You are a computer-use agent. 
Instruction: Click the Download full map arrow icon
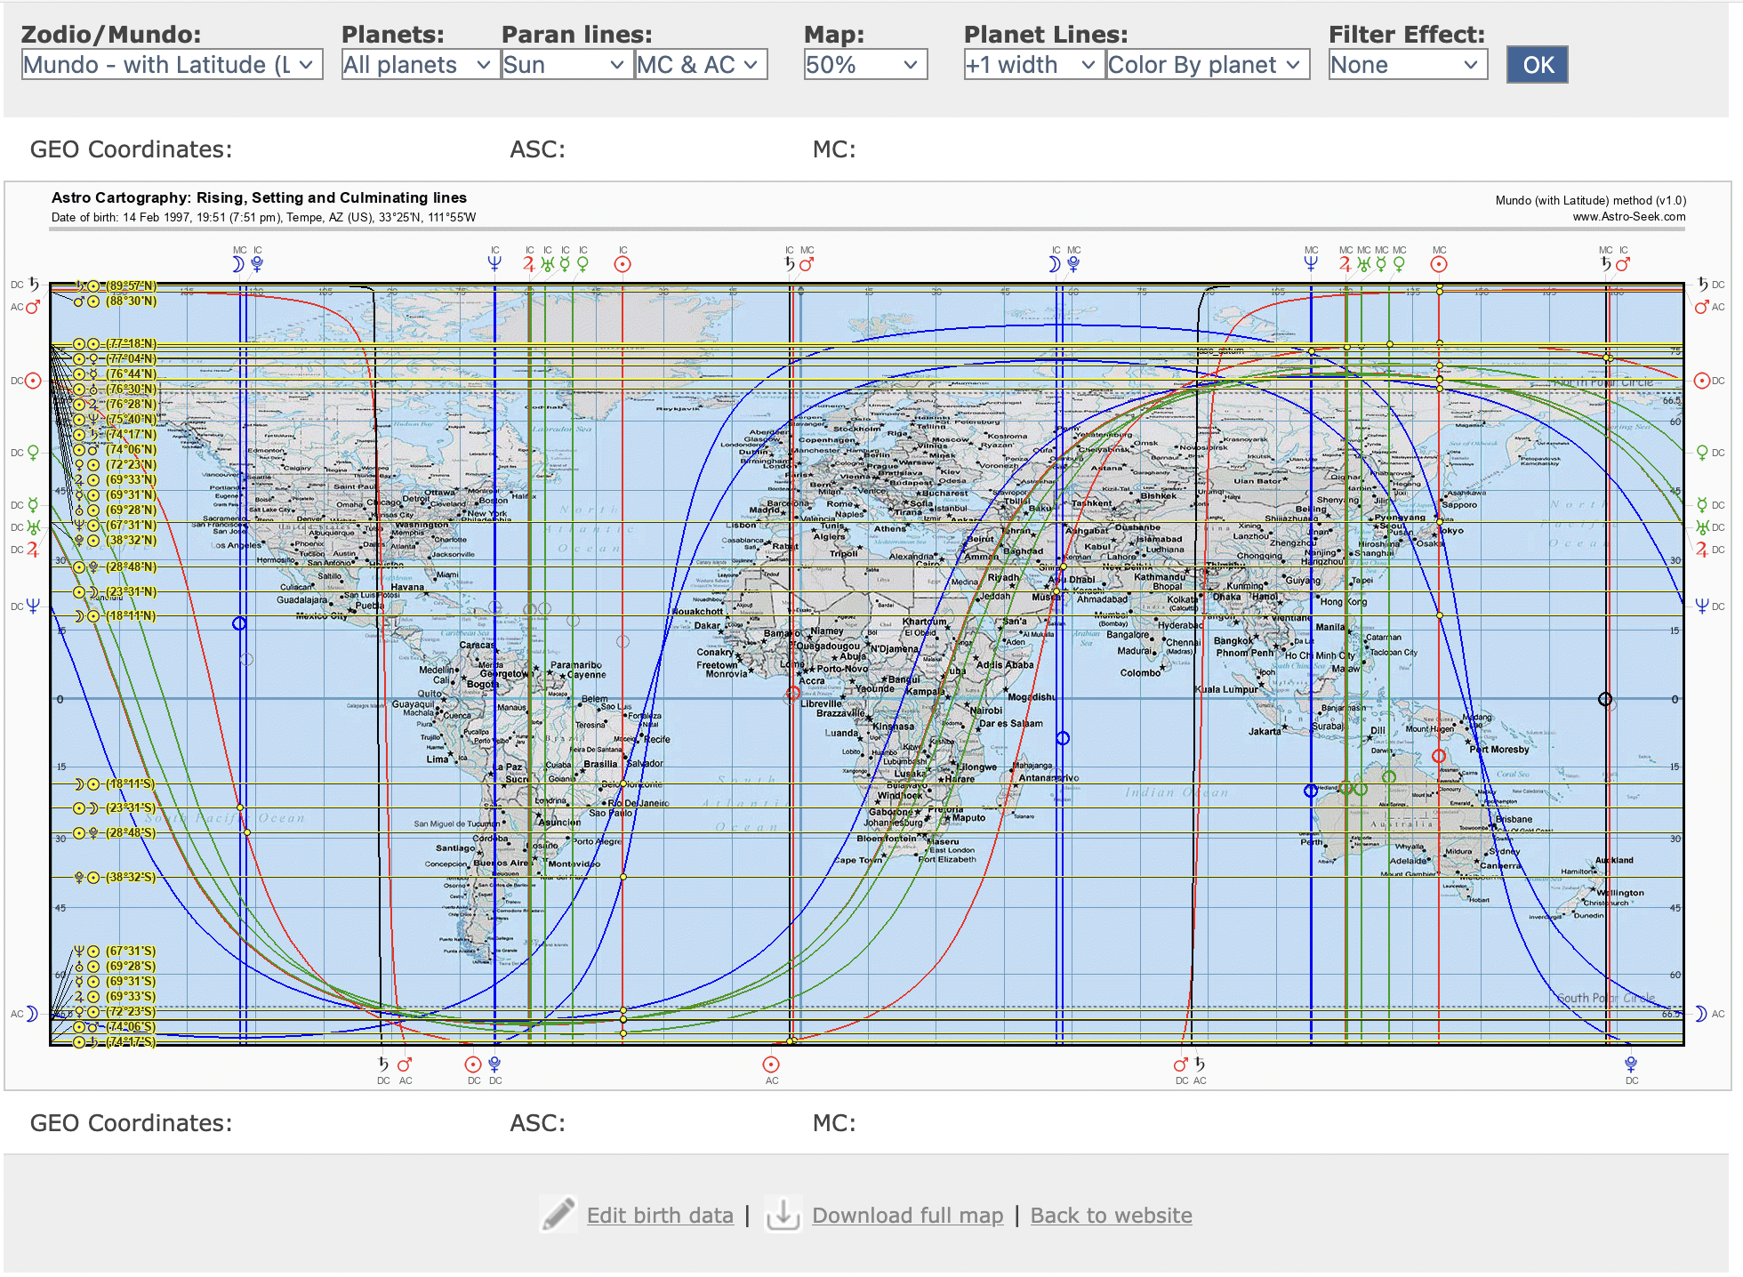pos(783,1215)
